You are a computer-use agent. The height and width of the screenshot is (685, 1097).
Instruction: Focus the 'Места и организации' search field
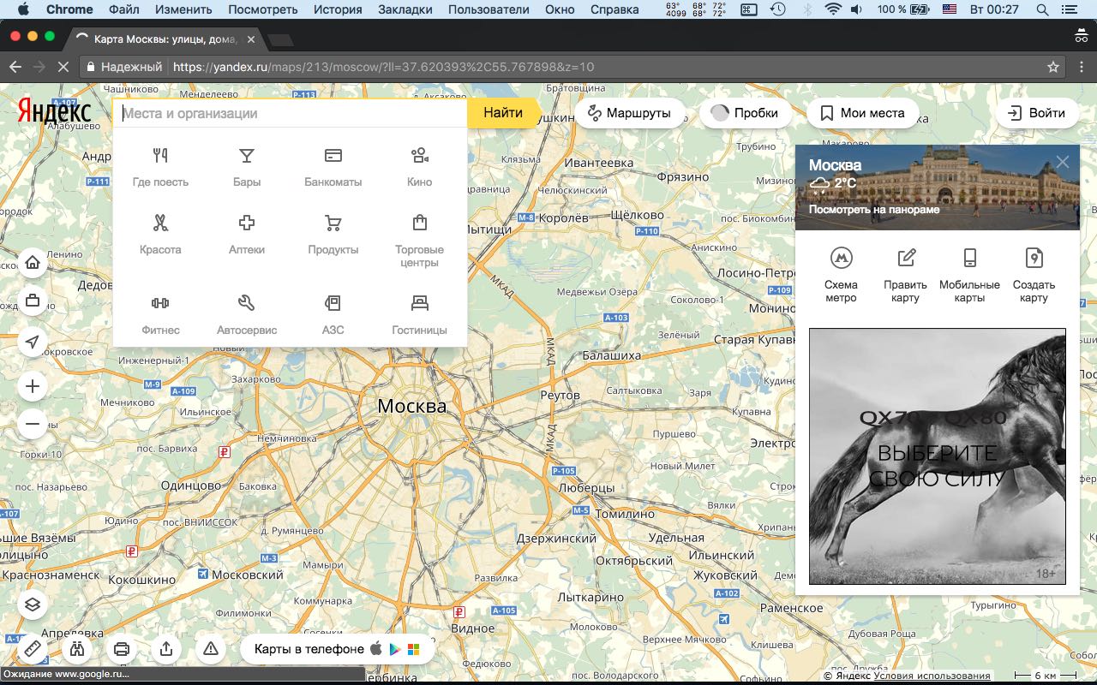290,113
